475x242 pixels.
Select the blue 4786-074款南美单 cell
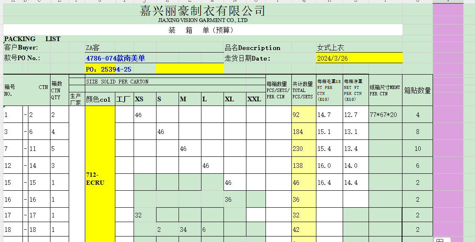115,58
